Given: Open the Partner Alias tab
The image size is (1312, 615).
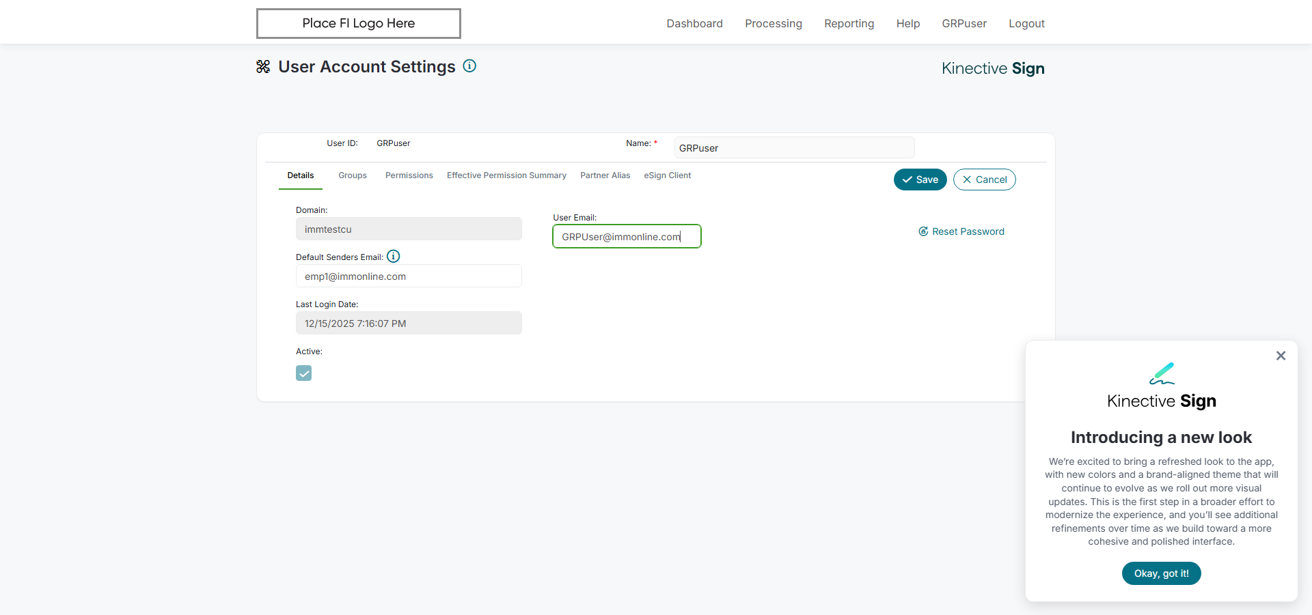Looking at the screenshot, I should click(605, 175).
